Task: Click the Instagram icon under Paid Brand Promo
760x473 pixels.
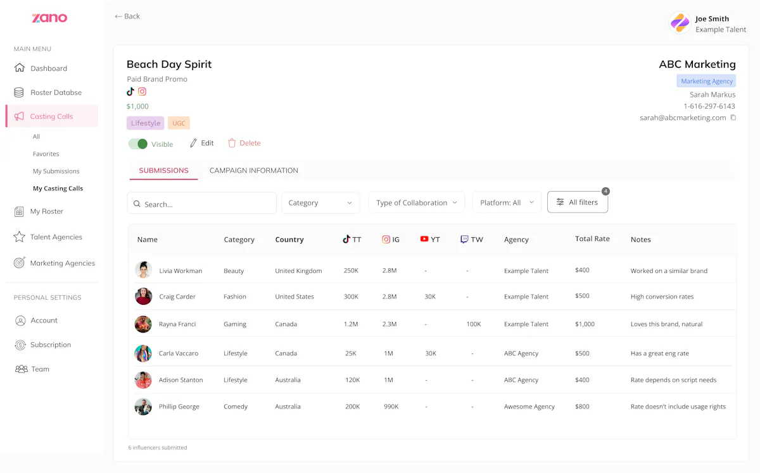Action: (x=142, y=92)
